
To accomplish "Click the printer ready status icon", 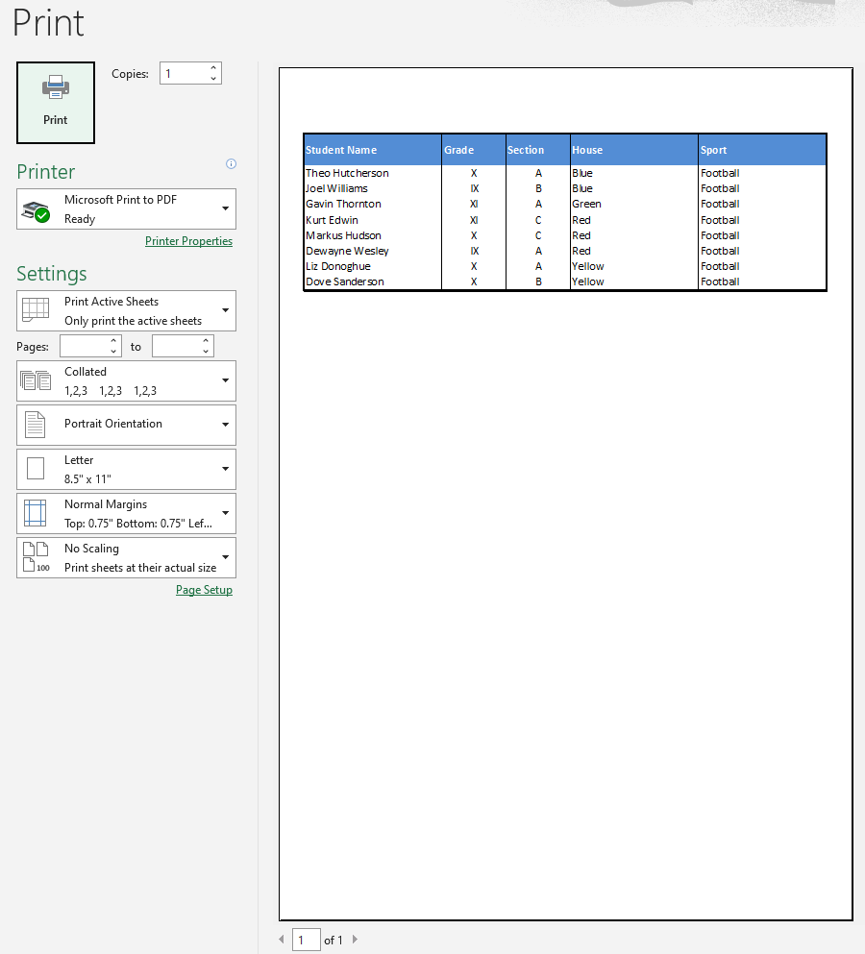I will [38, 208].
